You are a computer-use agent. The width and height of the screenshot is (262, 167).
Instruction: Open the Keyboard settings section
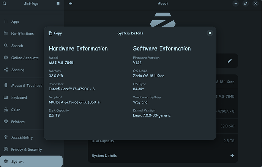(32, 98)
